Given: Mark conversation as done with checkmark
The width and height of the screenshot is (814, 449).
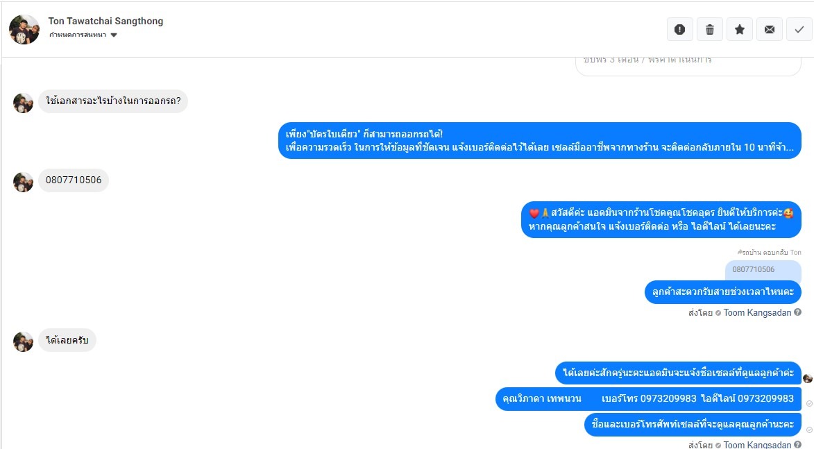Looking at the screenshot, I should coord(799,30).
